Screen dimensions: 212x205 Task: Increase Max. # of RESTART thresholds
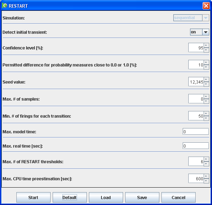[206, 159]
